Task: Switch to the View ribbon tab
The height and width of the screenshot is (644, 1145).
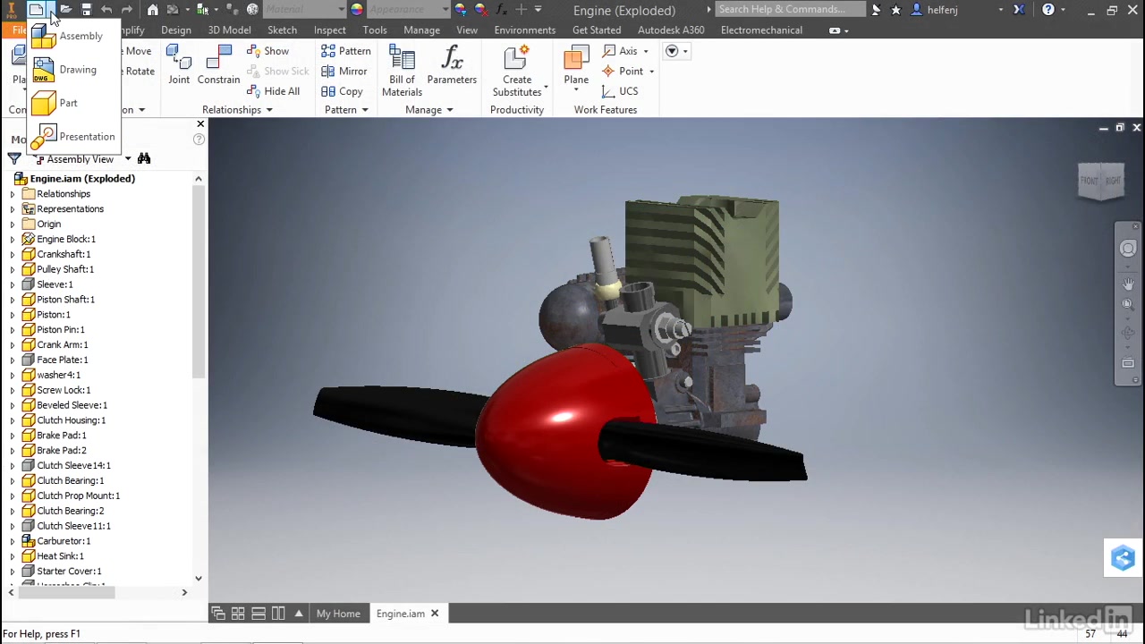Action: click(467, 30)
